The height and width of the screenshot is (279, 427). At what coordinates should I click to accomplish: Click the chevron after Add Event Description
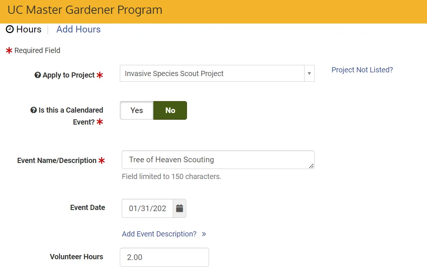(204, 234)
